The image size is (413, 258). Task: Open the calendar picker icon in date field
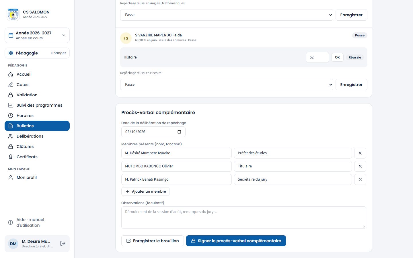[179, 132]
